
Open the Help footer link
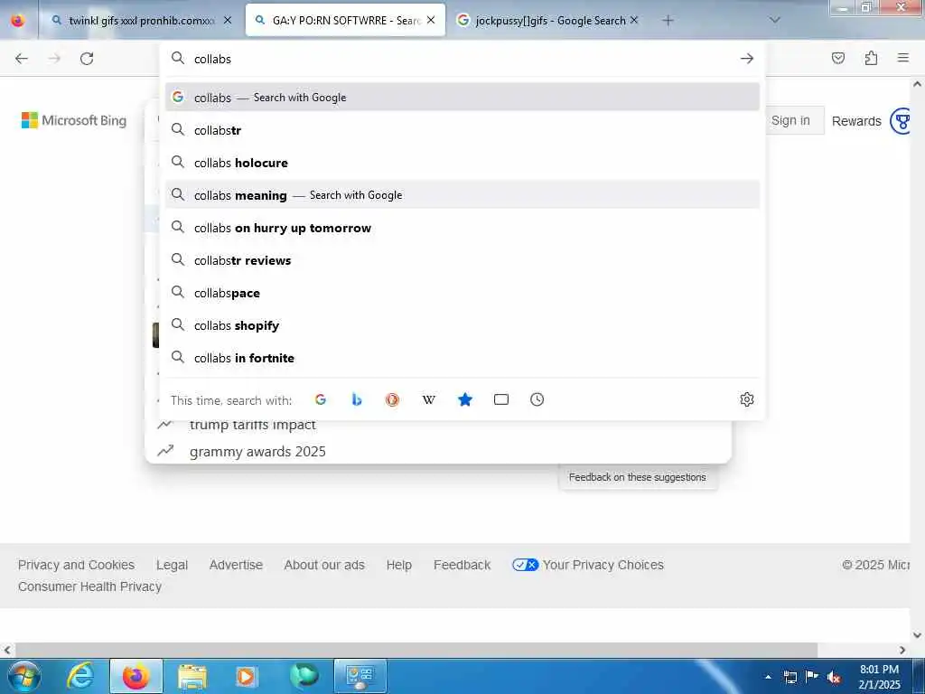click(398, 565)
